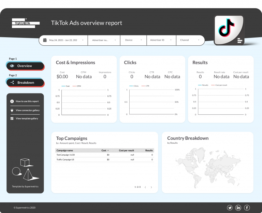Click the calendar icon in date filter
The height and width of the screenshot is (213, 262).
click(45, 40)
